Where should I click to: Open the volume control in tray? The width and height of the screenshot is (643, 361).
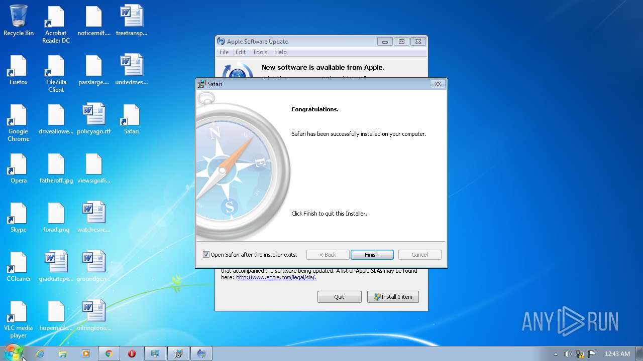pyautogui.click(x=568, y=354)
